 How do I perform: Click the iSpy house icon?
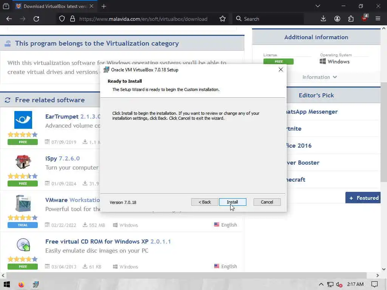pos(23,162)
